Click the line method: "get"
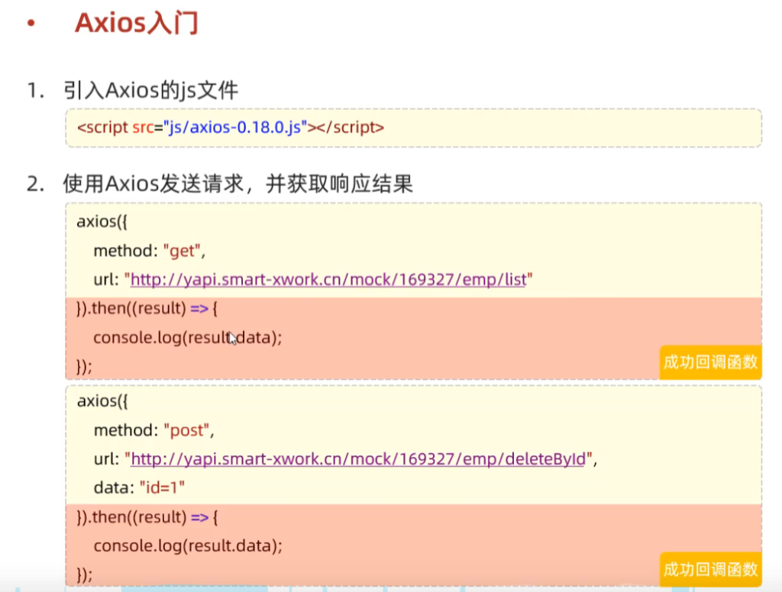 coord(150,251)
